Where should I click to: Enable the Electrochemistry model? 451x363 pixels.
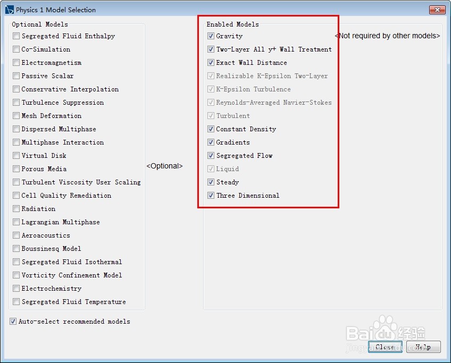click(x=16, y=288)
